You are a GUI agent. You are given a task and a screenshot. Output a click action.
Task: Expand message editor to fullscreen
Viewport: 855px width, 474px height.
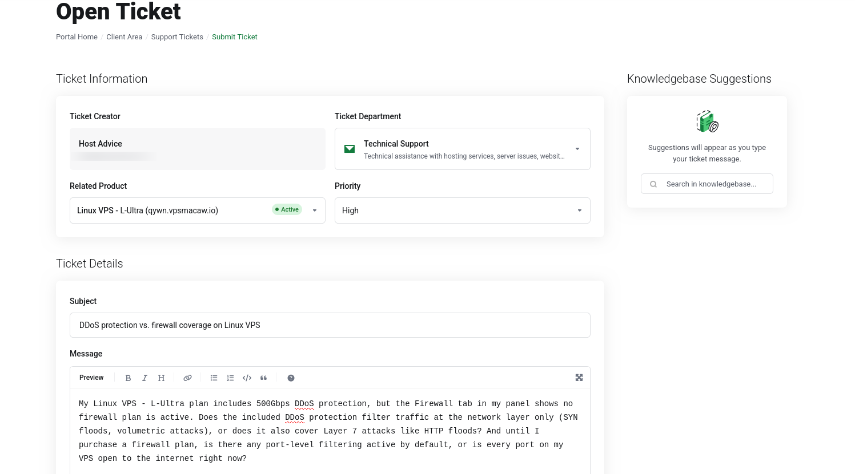click(579, 378)
